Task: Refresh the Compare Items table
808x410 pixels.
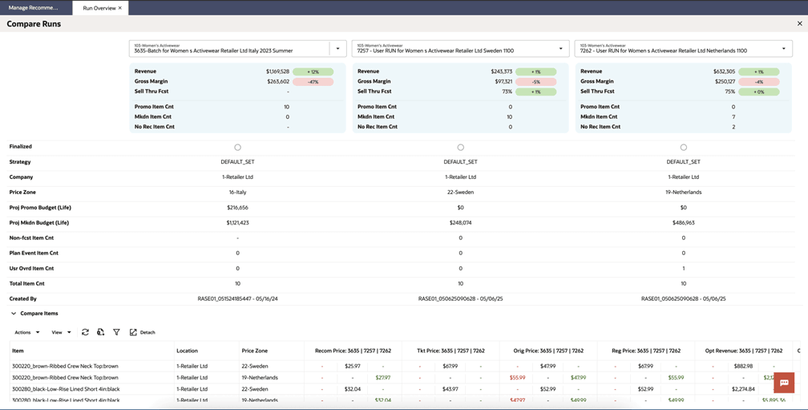Action: (85, 332)
